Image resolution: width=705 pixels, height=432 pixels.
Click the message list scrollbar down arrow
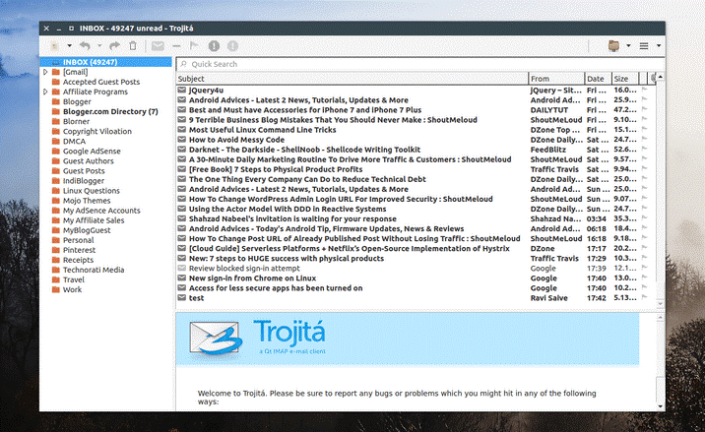(660, 304)
